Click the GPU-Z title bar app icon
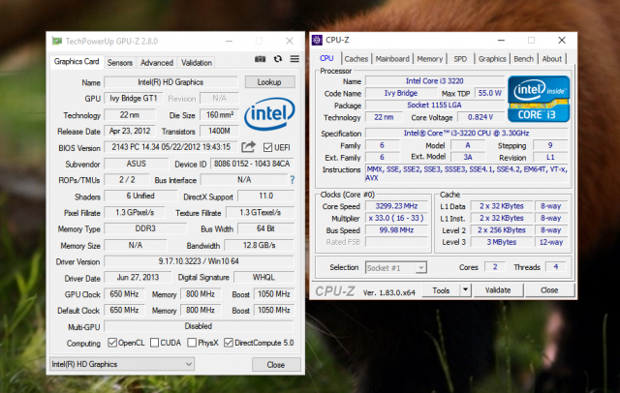 [x=56, y=41]
